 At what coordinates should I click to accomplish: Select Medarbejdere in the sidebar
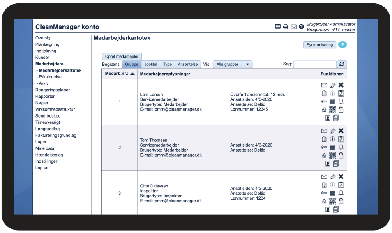(49, 64)
